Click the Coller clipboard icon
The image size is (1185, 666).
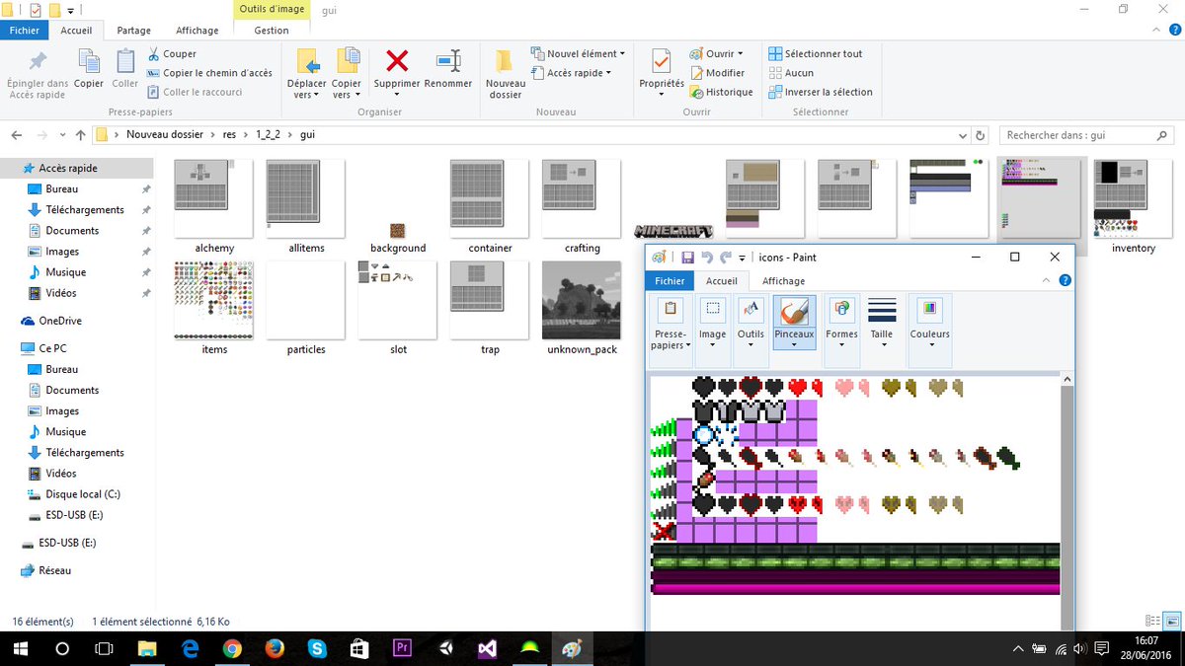pos(125,61)
